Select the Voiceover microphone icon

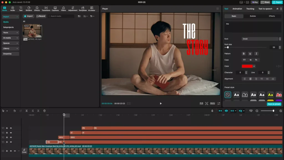coord(212,111)
